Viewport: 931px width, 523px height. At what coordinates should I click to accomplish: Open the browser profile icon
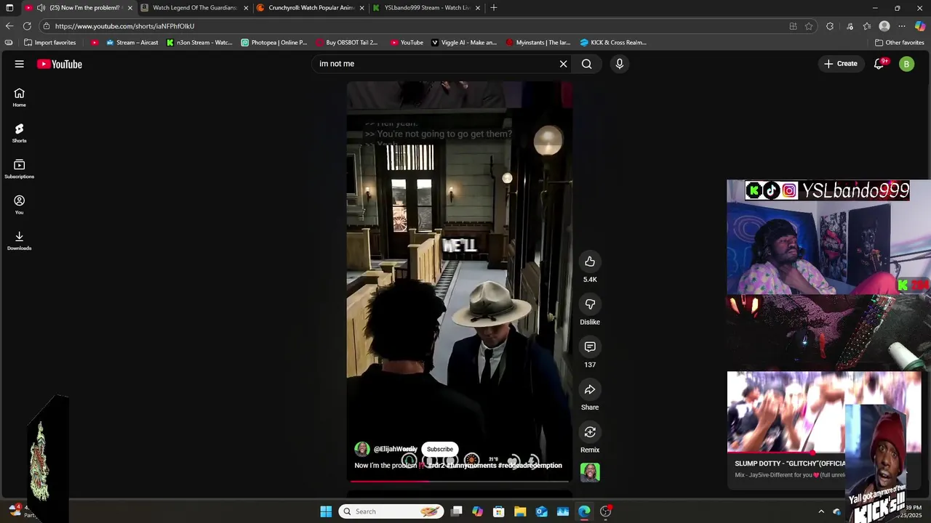click(x=884, y=26)
